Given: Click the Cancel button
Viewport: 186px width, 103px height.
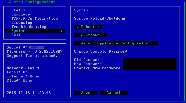Looking at the screenshot, I should (114, 93).
